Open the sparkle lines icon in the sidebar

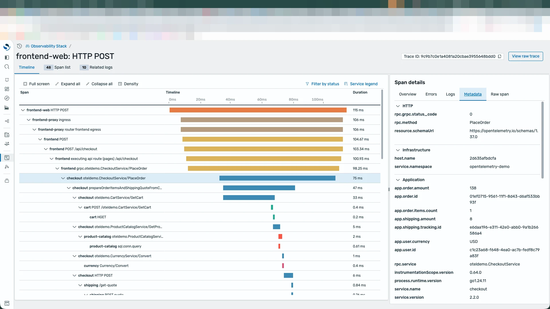click(7, 144)
